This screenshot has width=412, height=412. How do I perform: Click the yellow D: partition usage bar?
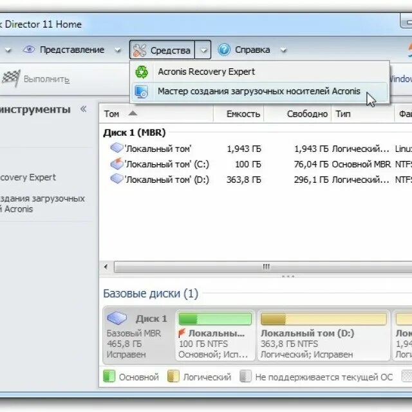pos(323,319)
